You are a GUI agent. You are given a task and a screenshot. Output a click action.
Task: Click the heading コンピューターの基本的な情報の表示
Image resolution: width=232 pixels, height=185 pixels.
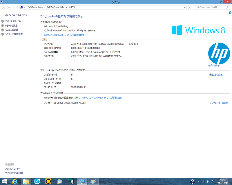point(61,16)
